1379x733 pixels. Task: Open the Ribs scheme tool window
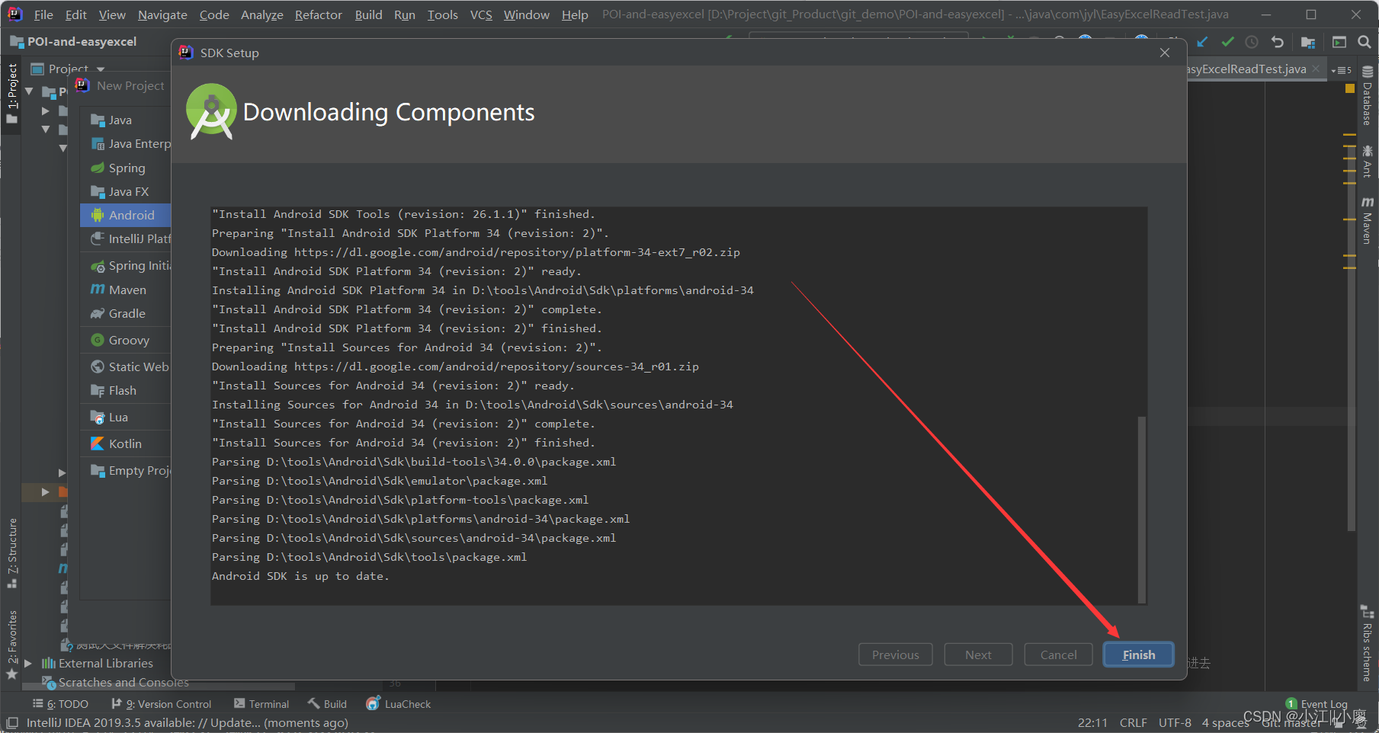(x=1368, y=643)
